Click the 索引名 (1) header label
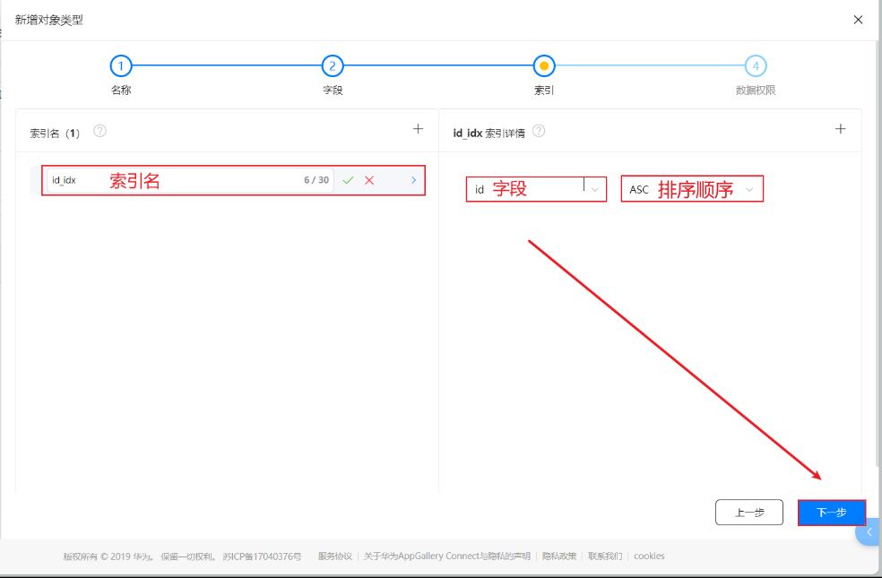Viewport: 882px width, 578px height. (55, 134)
